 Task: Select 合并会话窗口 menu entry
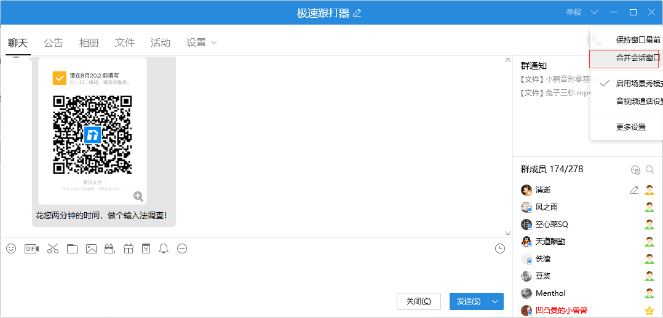tap(627, 59)
